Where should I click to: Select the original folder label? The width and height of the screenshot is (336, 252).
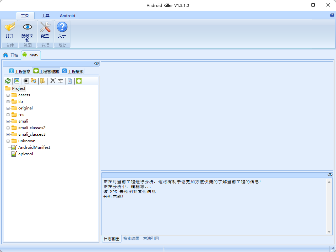[x=26, y=108]
